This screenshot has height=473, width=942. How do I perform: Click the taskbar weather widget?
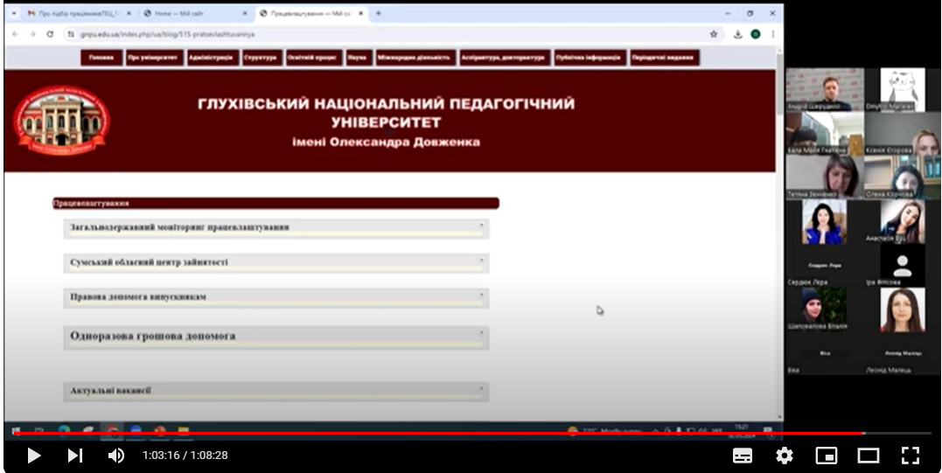(605, 430)
